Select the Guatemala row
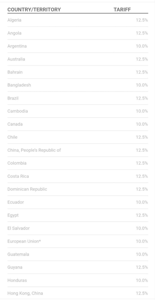 point(78,254)
